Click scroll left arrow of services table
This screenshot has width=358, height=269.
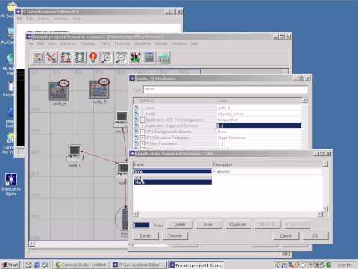tap(136, 214)
